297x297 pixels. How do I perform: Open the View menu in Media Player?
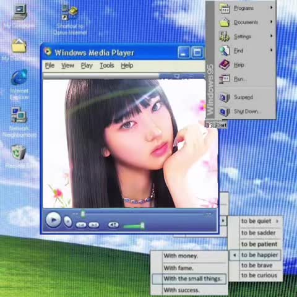67,66
